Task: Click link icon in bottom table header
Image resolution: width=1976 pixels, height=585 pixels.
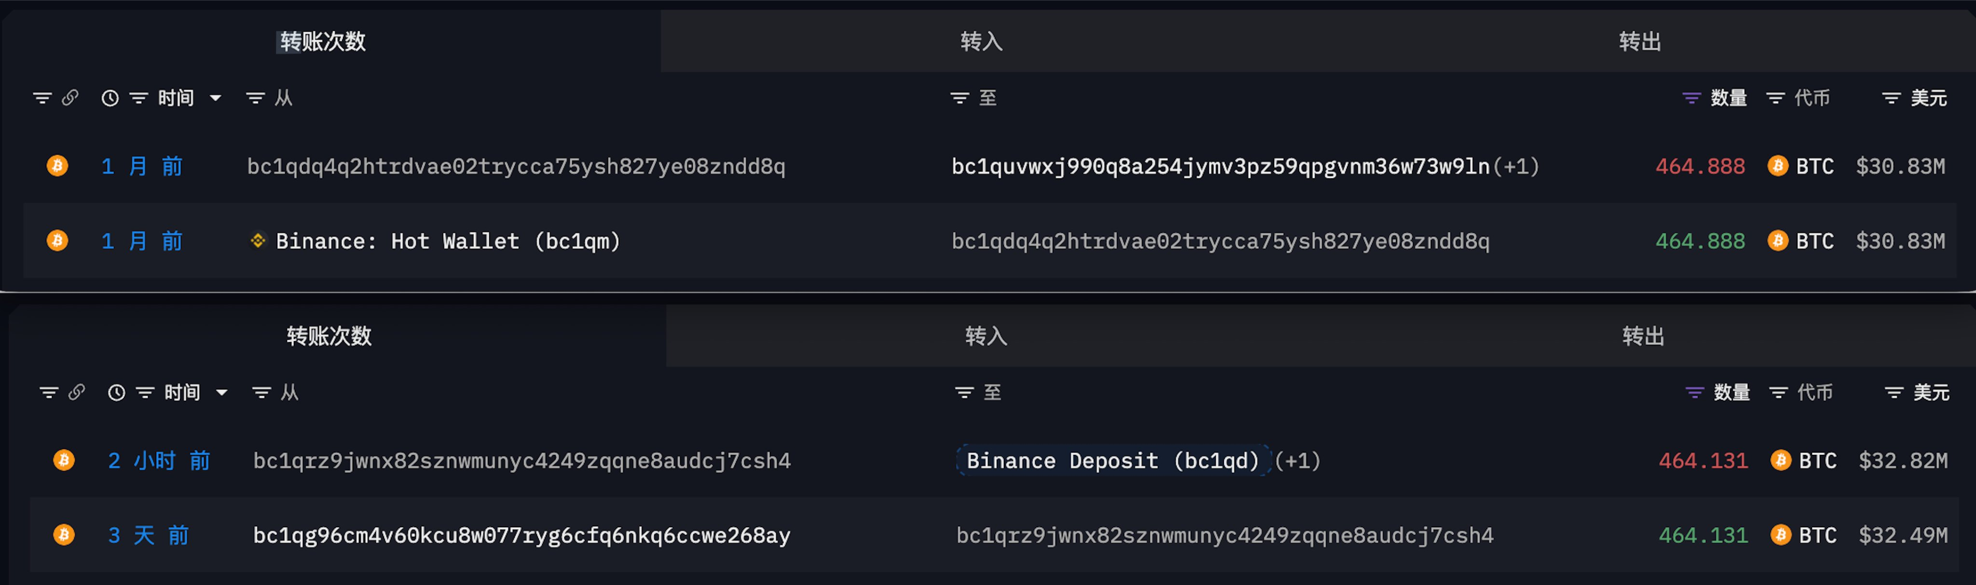Action: coord(76,393)
